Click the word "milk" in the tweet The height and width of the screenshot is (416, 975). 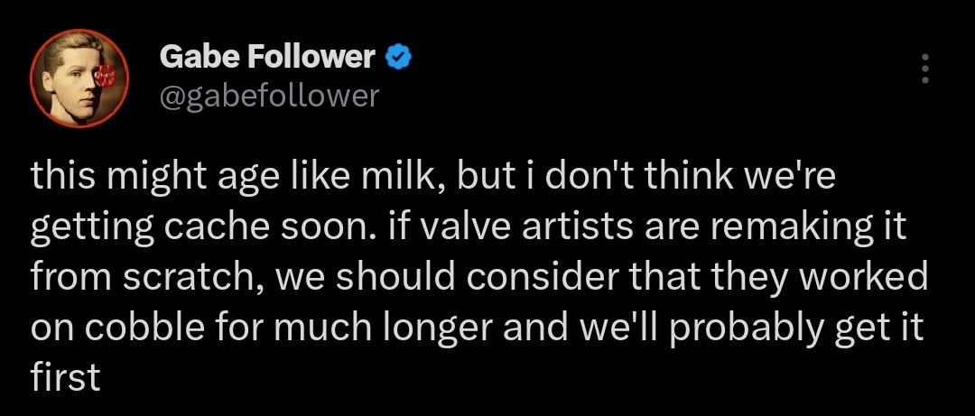tap(395, 176)
